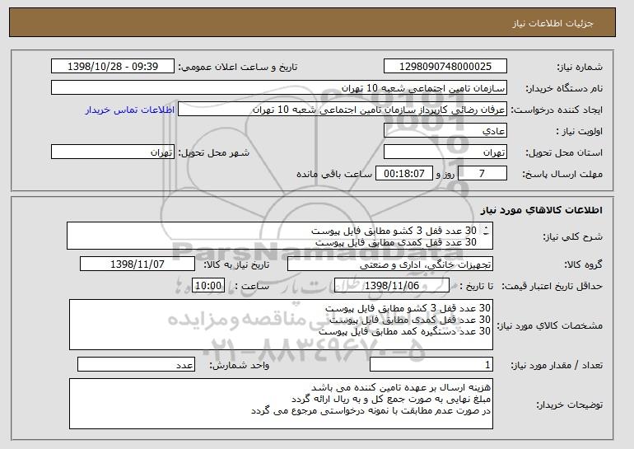This screenshot has width=634, height=449.
Task: Click the label اولویت نیاز
Action: pyautogui.click(x=579, y=132)
